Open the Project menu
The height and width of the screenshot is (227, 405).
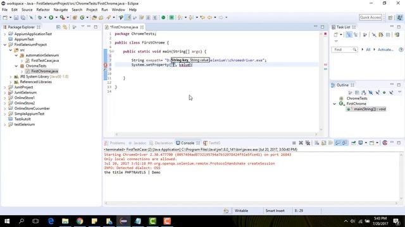point(92,10)
